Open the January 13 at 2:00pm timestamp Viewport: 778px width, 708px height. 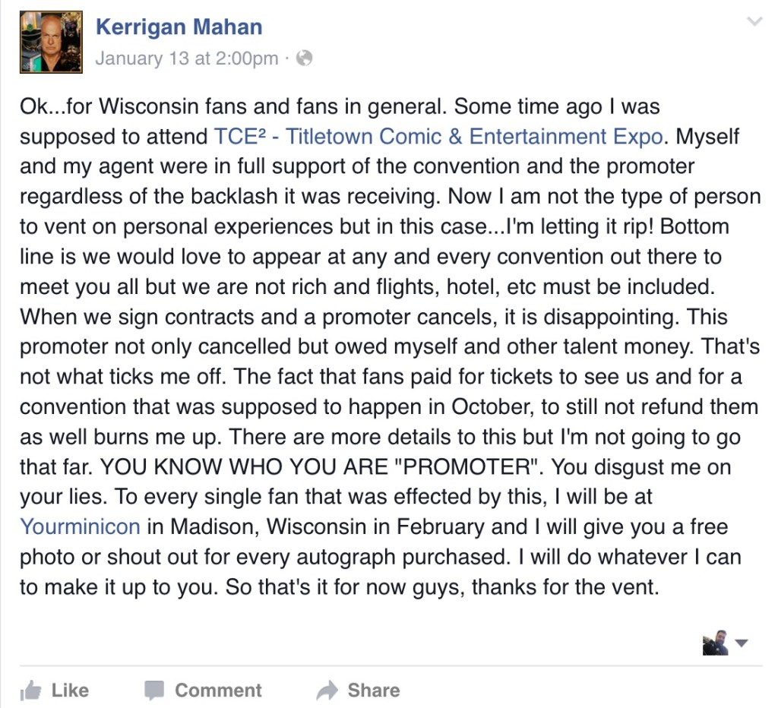[187, 58]
